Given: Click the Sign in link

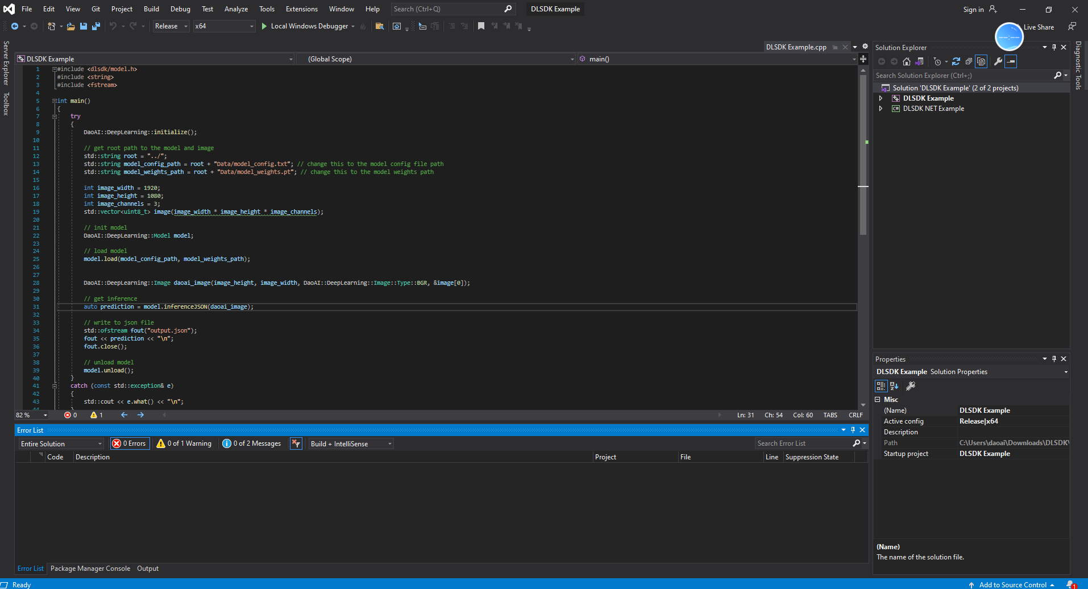Looking at the screenshot, I should [x=973, y=9].
